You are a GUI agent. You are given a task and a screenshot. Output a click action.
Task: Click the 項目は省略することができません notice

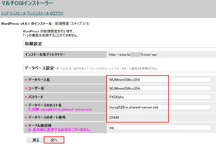point(51,35)
